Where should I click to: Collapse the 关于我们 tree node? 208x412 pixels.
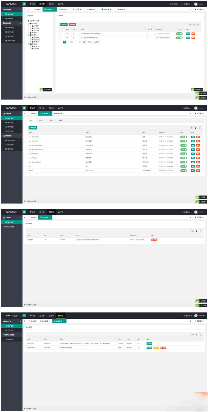coord(29,24)
